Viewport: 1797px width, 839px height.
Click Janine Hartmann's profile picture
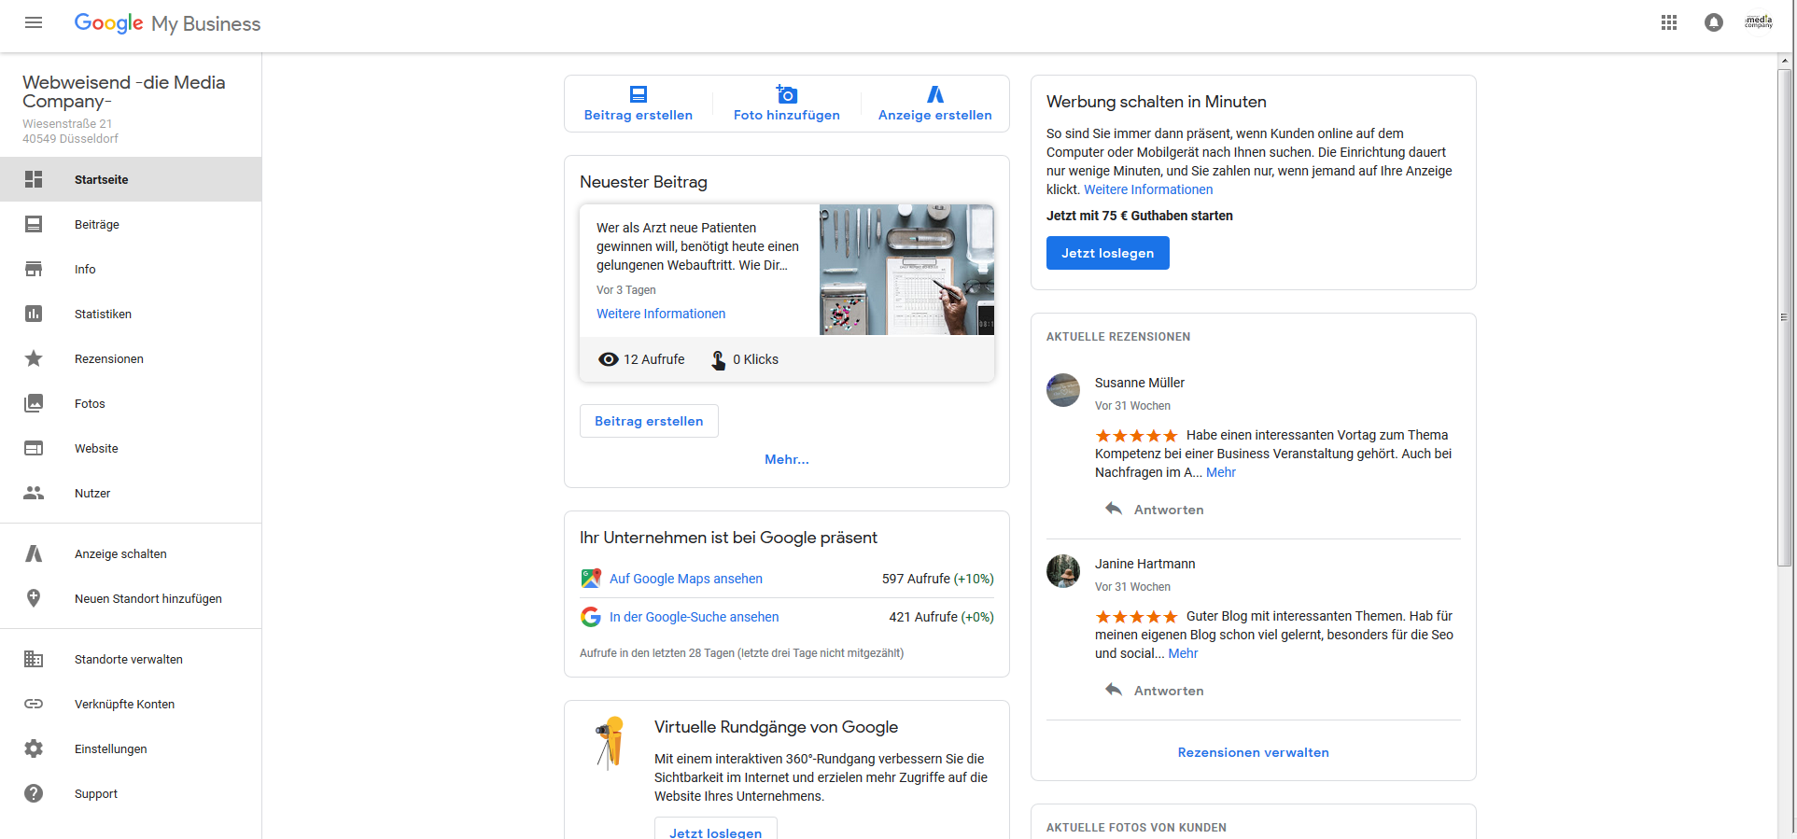coord(1063,571)
